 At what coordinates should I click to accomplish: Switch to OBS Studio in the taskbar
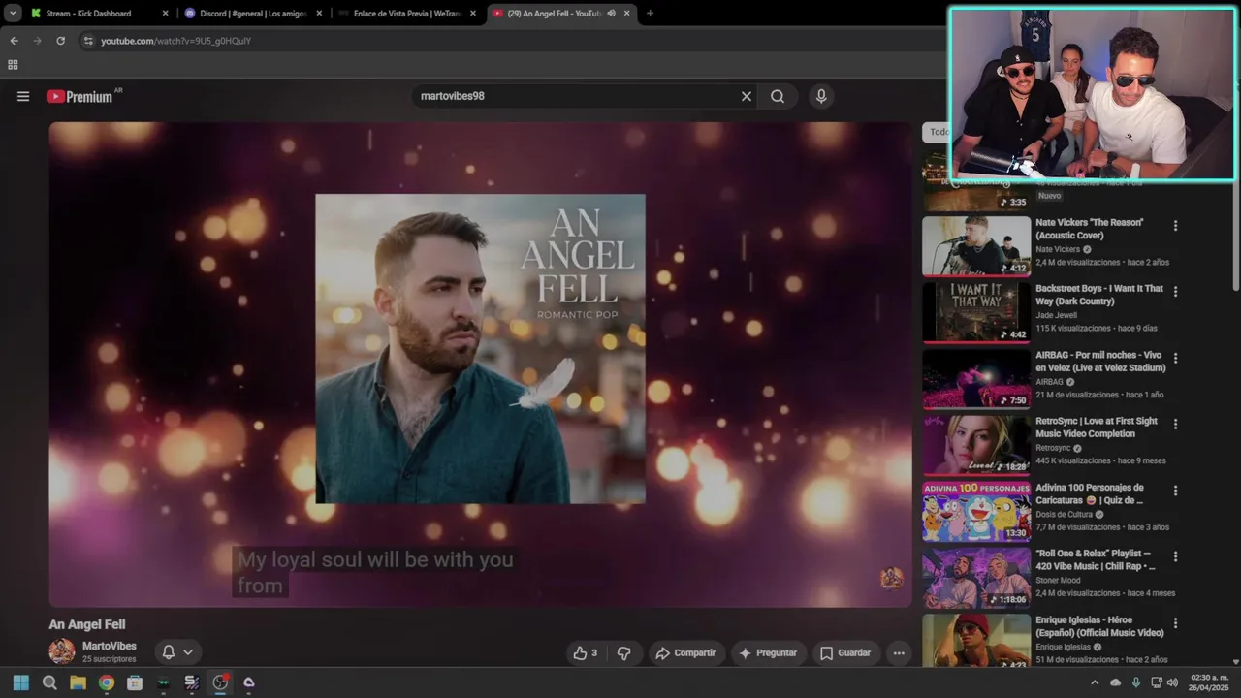pos(220,682)
